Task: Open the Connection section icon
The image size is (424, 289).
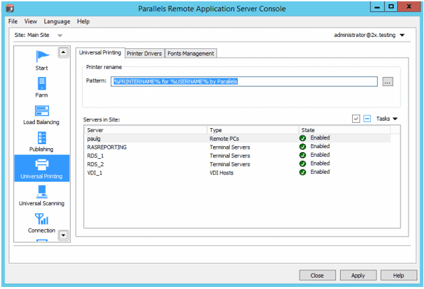Action: coord(42,219)
